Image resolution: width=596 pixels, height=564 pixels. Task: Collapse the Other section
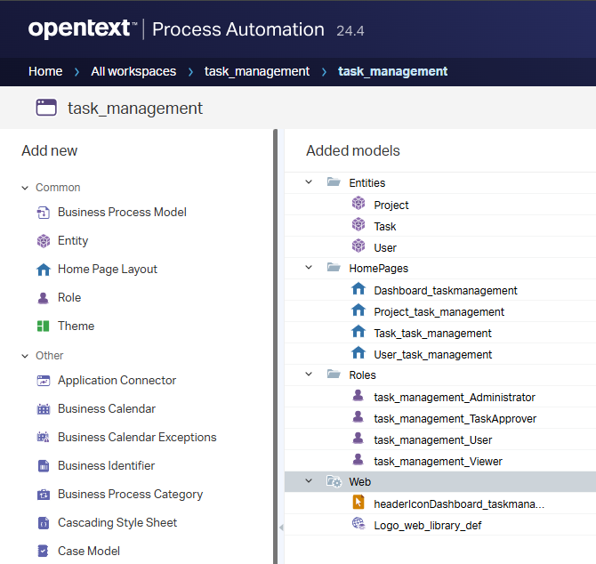click(25, 356)
